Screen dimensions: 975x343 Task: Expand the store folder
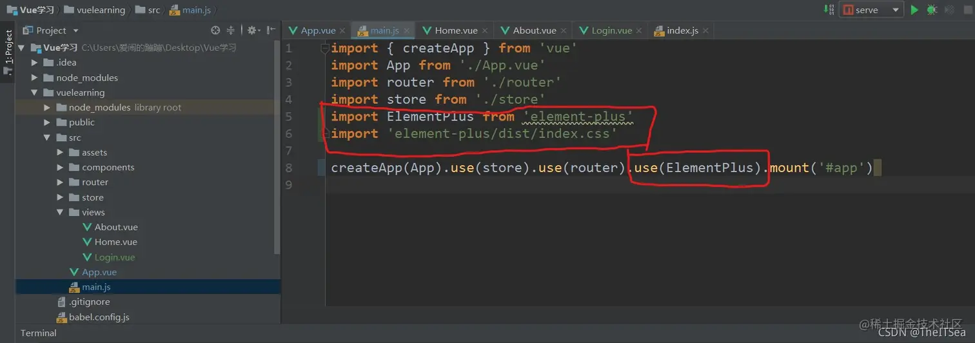click(60, 197)
